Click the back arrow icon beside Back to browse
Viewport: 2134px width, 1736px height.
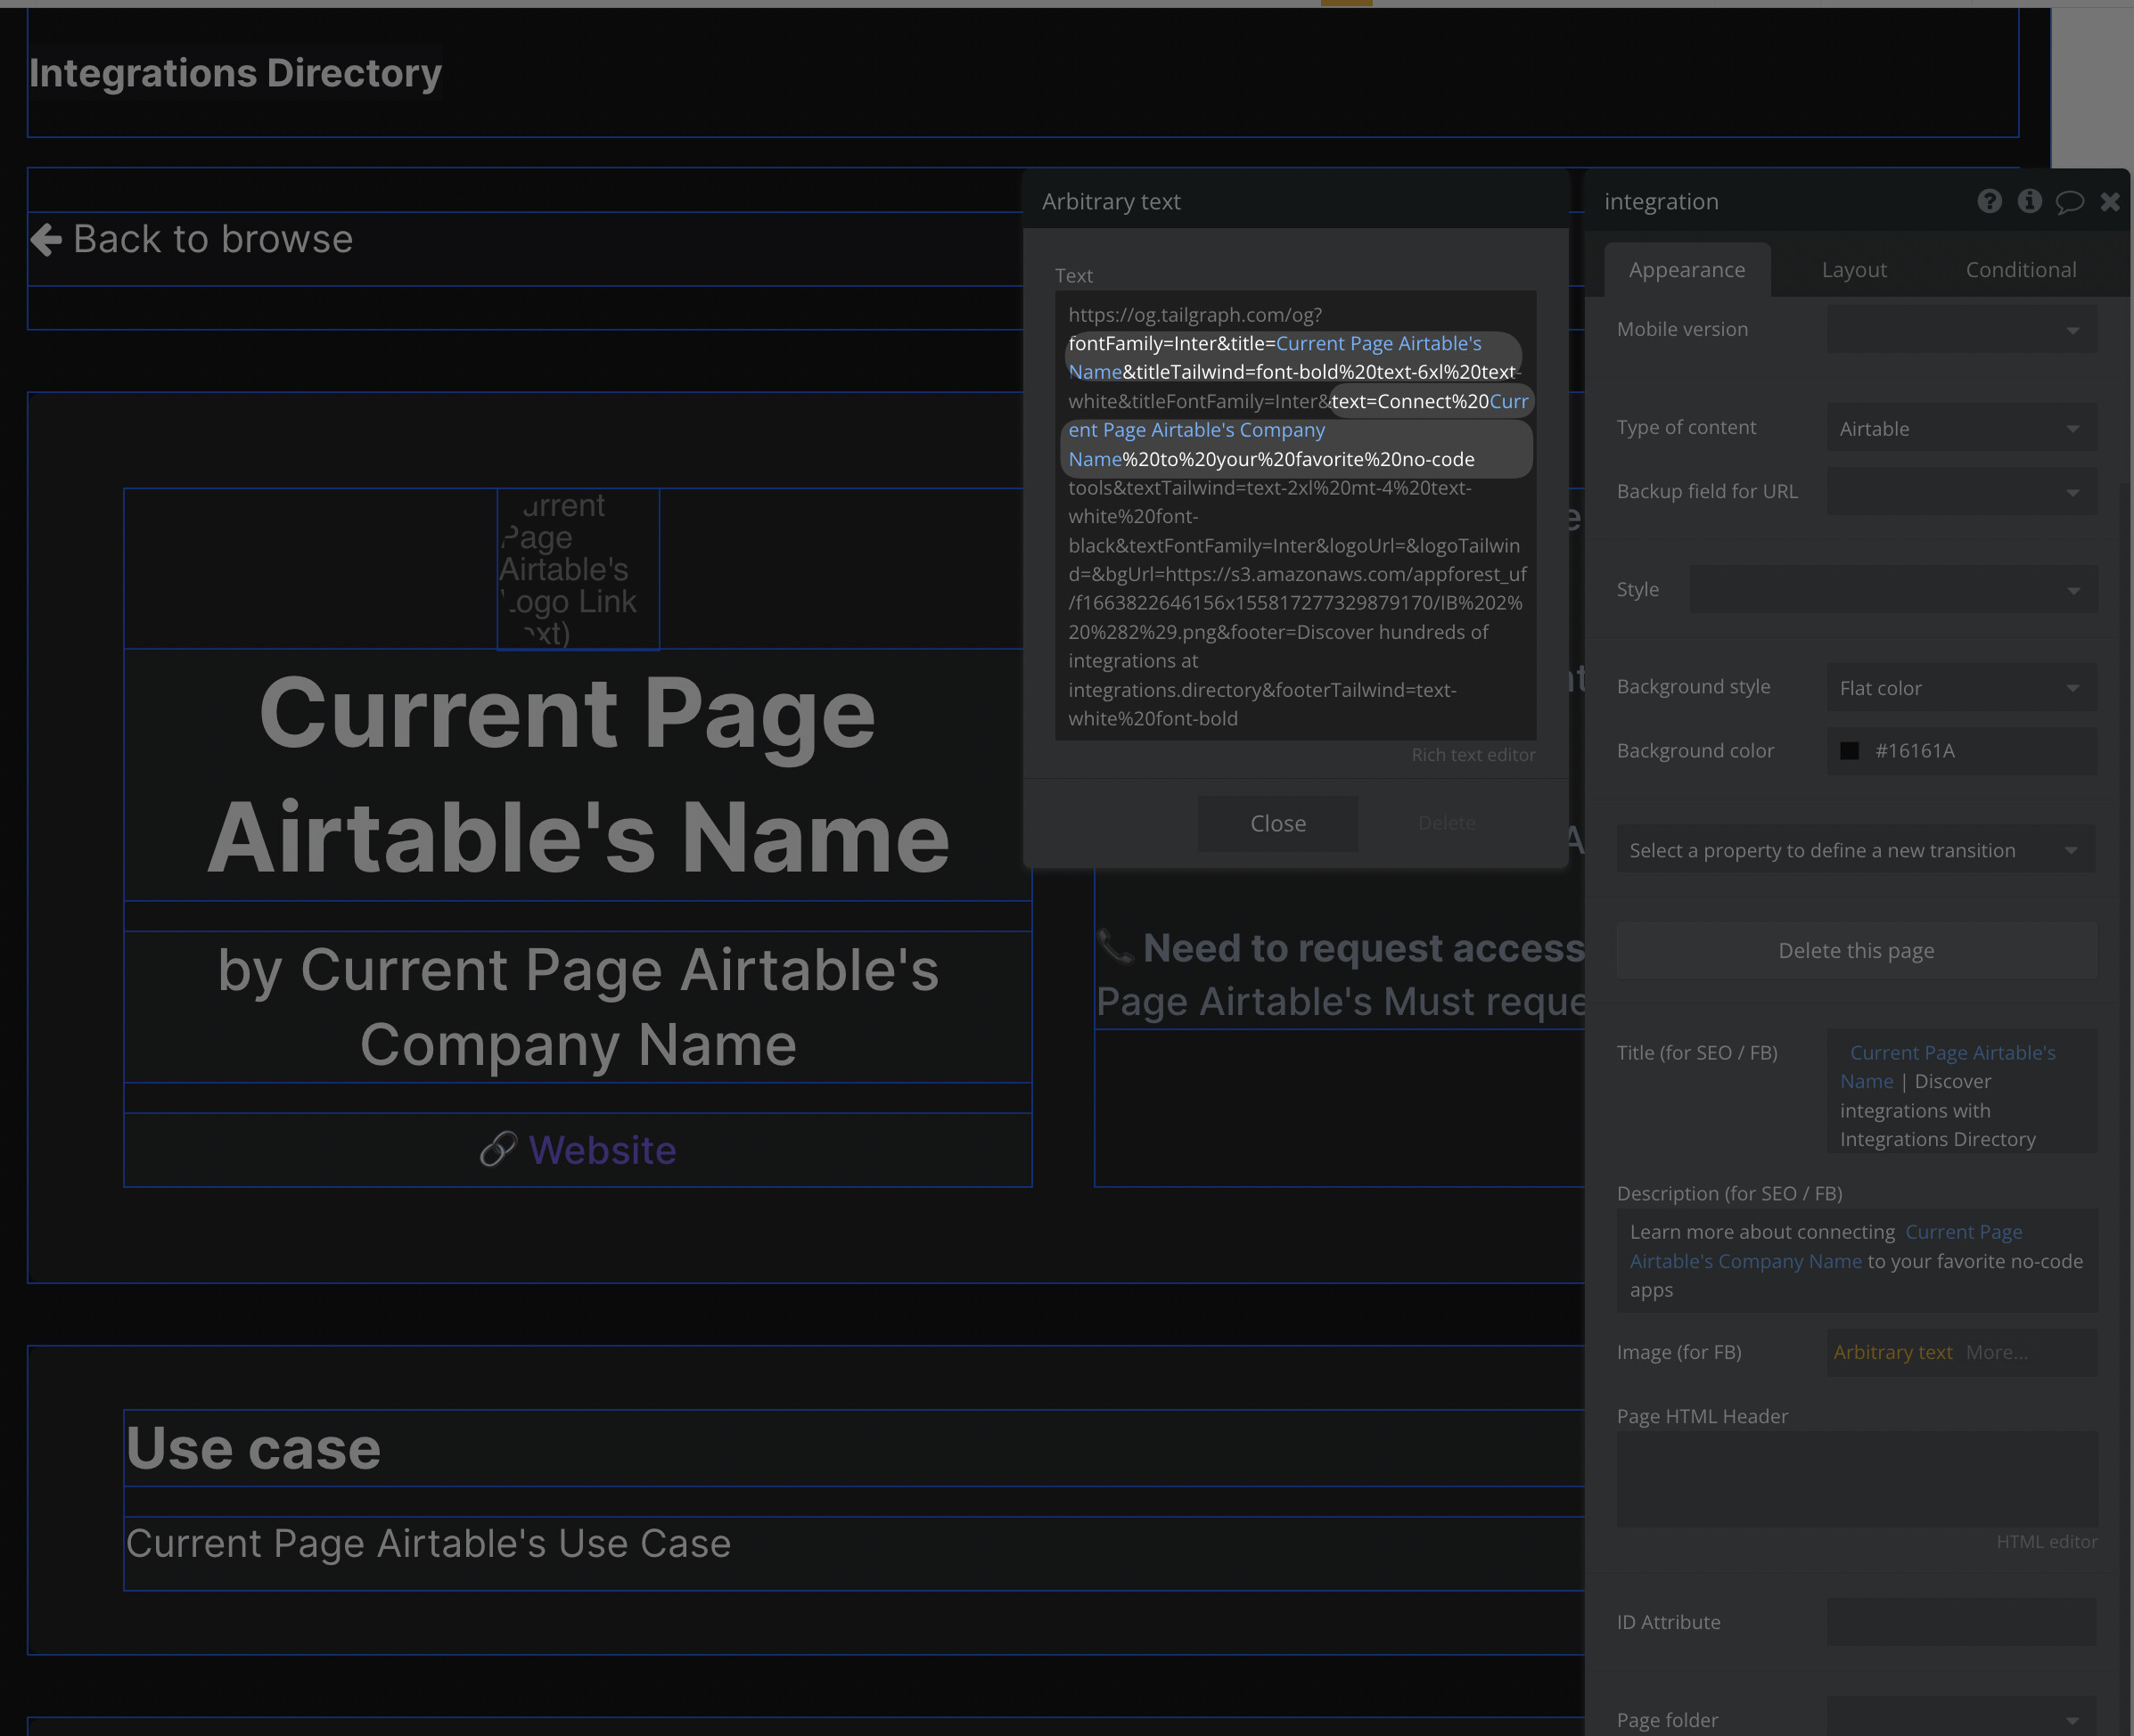click(x=46, y=239)
